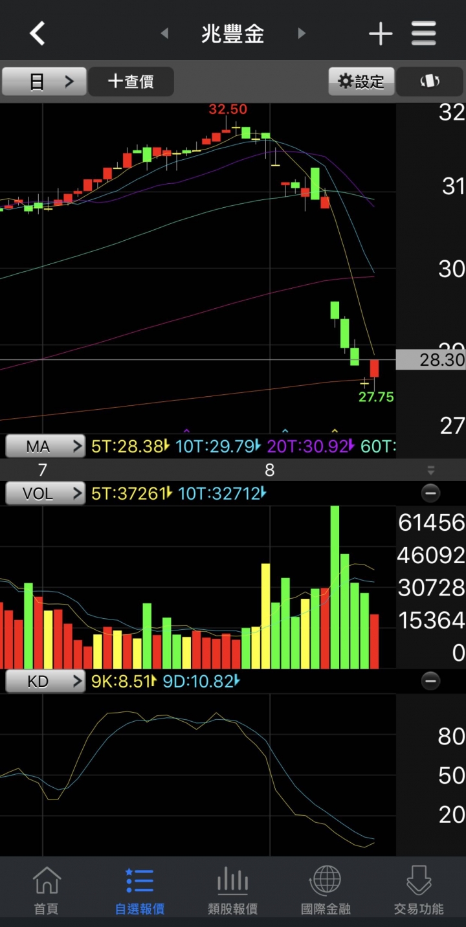Screen dimensions: 466x927
Task: Change the KD indicator selector
Action: (45, 681)
